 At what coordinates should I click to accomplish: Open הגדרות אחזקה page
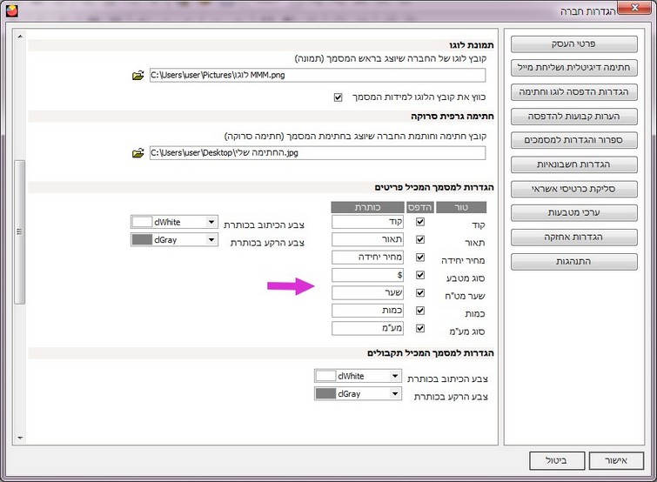coord(574,237)
